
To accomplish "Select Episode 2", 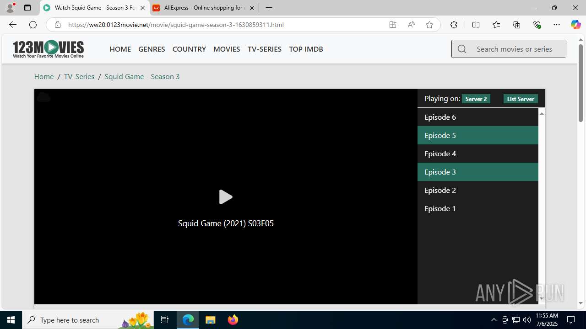I will coord(477,190).
